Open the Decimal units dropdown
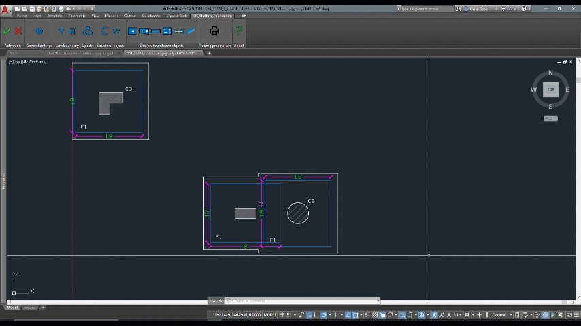The height and width of the screenshot is (326, 581). [x=501, y=315]
